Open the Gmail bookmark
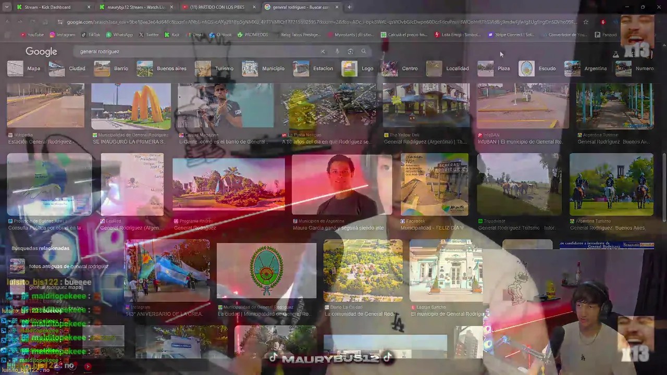Screen dimensions: 667x375 pyautogui.click(x=194, y=35)
